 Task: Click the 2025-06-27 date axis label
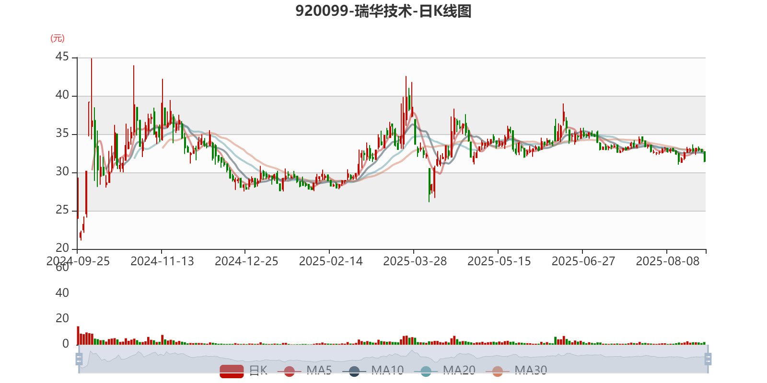coord(583,261)
